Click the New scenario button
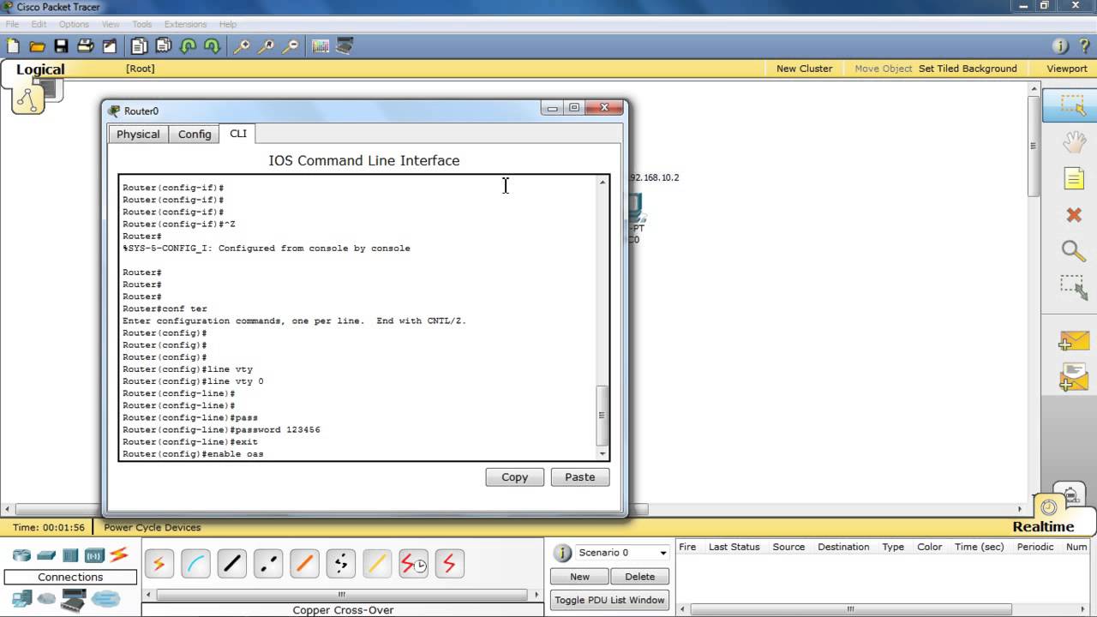This screenshot has height=617, width=1097. (579, 577)
